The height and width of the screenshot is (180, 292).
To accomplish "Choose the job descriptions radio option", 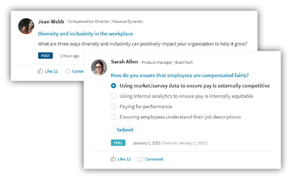I will click(x=114, y=117).
